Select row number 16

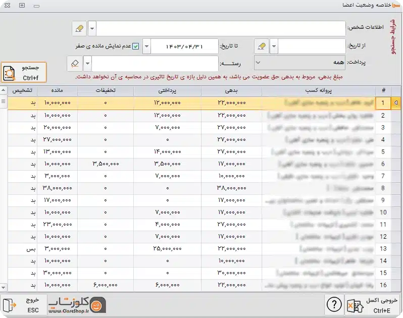tap(383, 285)
